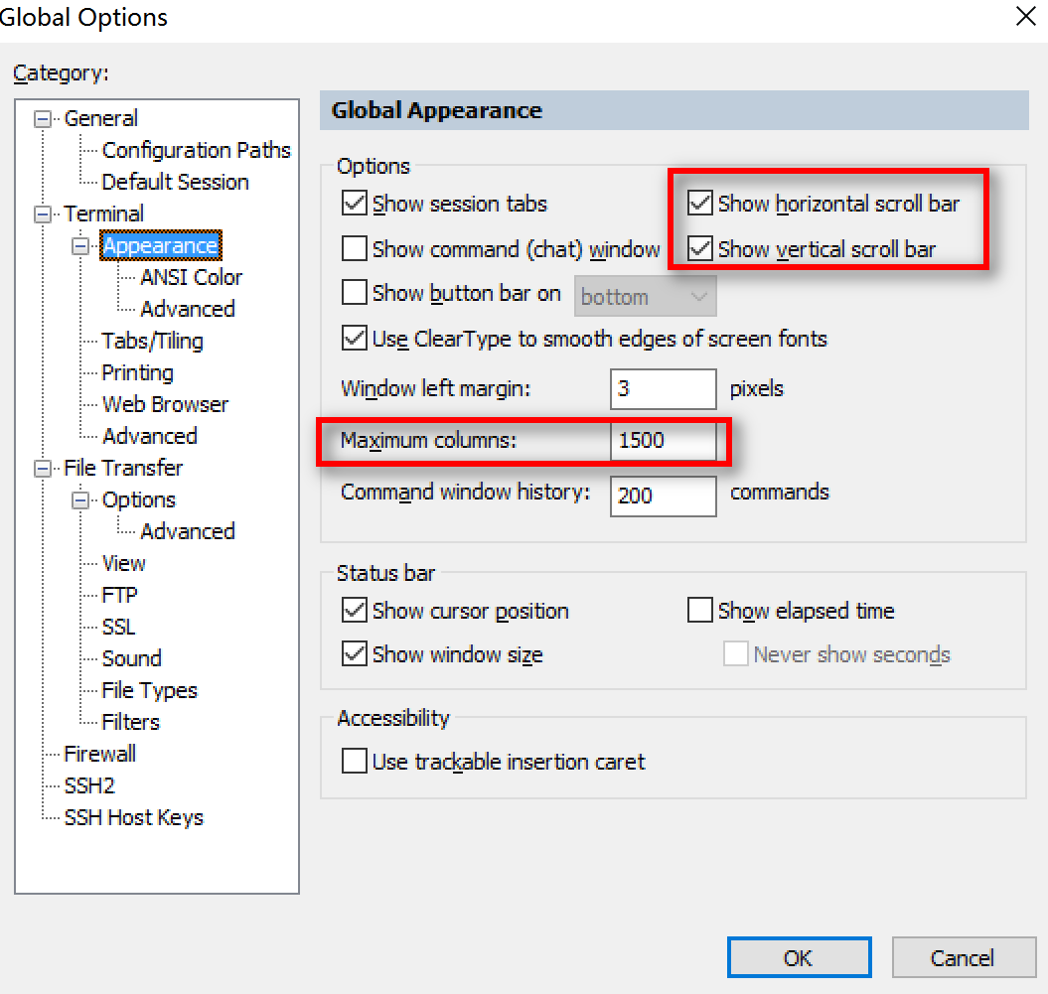Uncheck Show session tabs
Viewport: 1048px width, 994px height.
355,205
